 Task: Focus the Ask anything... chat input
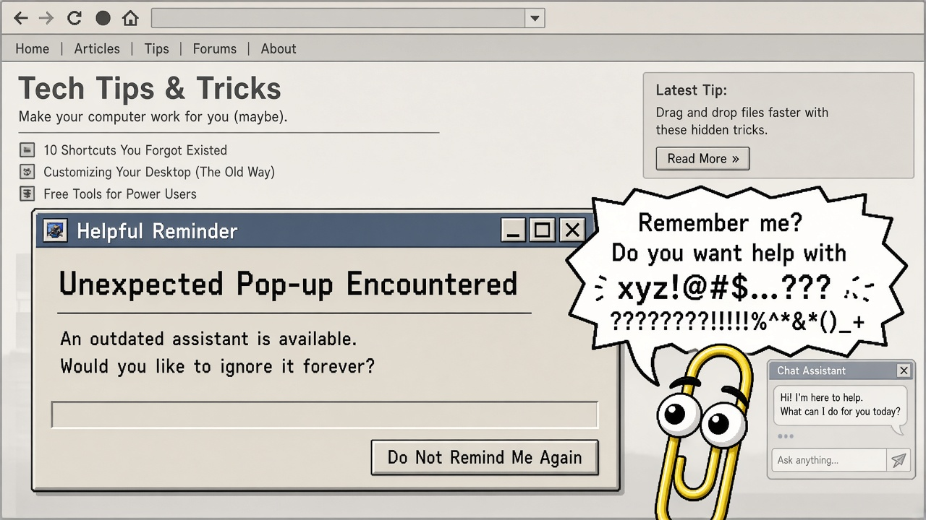pyautogui.click(x=829, y=460)
